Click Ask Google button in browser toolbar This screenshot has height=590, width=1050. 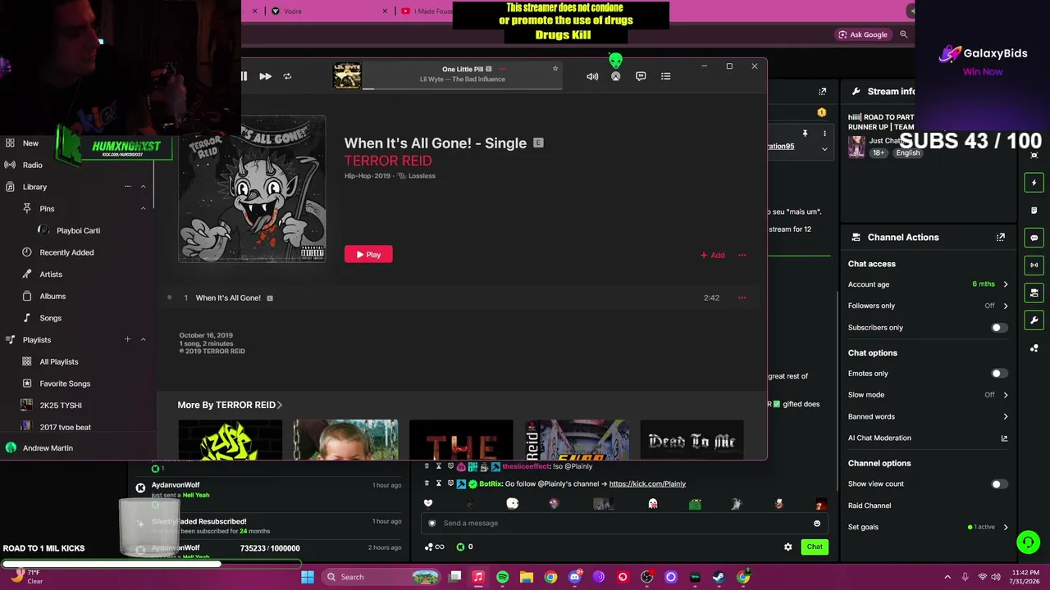coord(862,34)
